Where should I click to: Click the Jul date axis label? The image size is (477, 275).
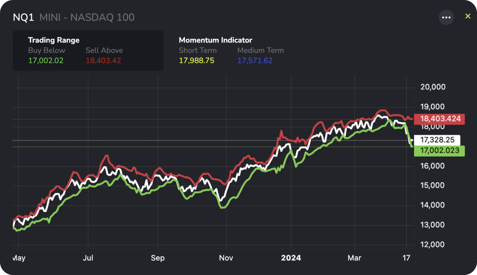[x=88, y=258]
